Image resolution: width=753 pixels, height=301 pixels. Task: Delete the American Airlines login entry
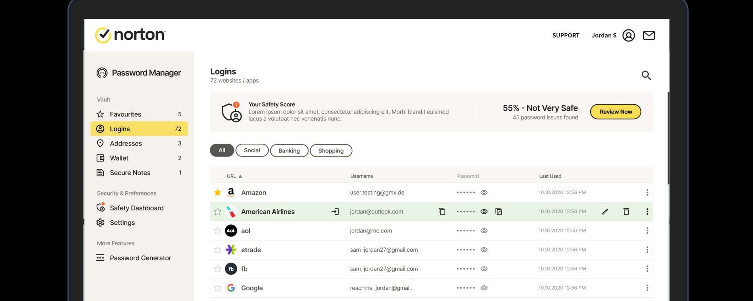[x=626, y=212]
